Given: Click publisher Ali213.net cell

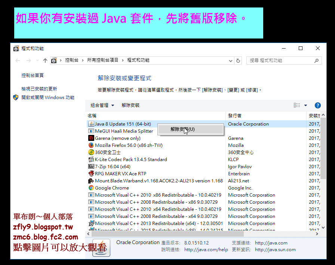Looking at the screenshot, I should 239,181.
